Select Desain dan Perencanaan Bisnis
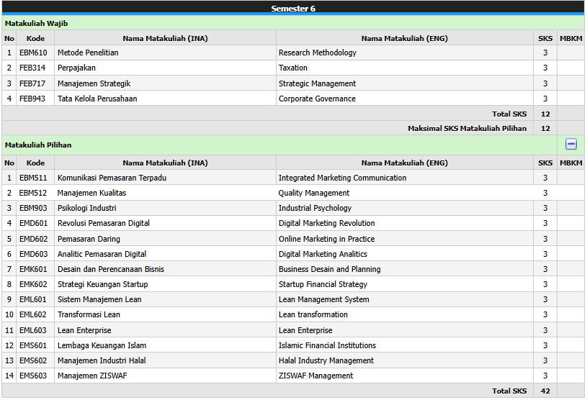The width and height of the screenshot is (587, 400). [110, 269]
